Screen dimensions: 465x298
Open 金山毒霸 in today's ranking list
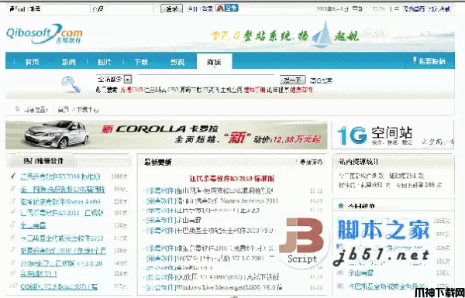(x=360, y=272)
